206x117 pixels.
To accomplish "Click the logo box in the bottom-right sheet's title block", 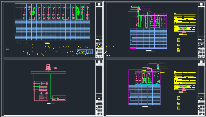I will point(201,62).
